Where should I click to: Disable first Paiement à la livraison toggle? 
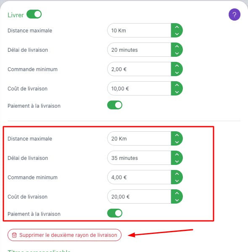click(115, 105)
